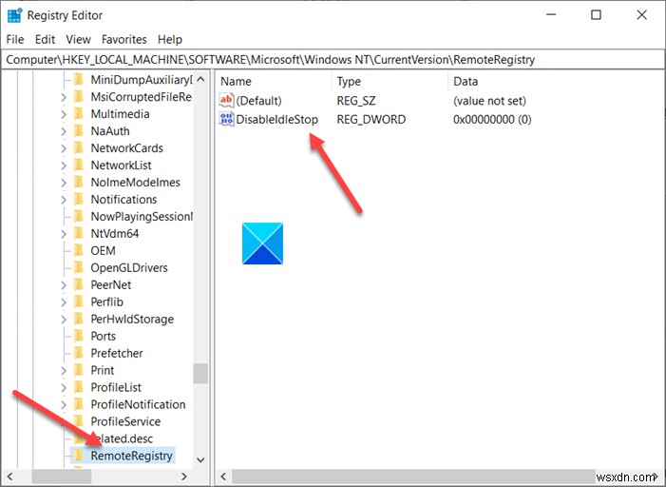Click the RemoteRegistry folder icon
The height and width of the screenshot is (487, 666).
point(78,455)
